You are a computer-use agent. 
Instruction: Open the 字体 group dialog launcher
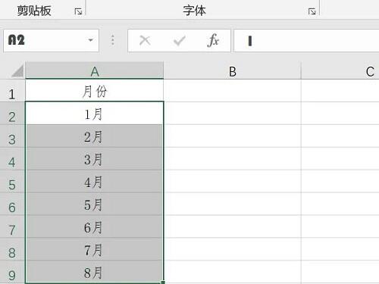click(312, 11)
